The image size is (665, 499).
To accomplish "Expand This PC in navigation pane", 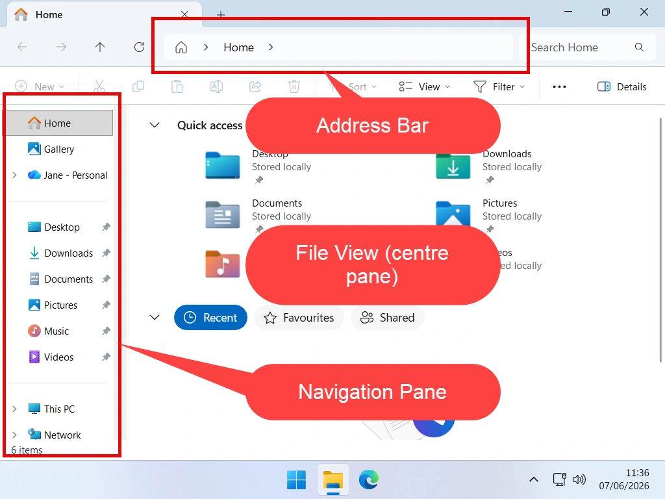I will pyautogui.click(x=14, y=409).
